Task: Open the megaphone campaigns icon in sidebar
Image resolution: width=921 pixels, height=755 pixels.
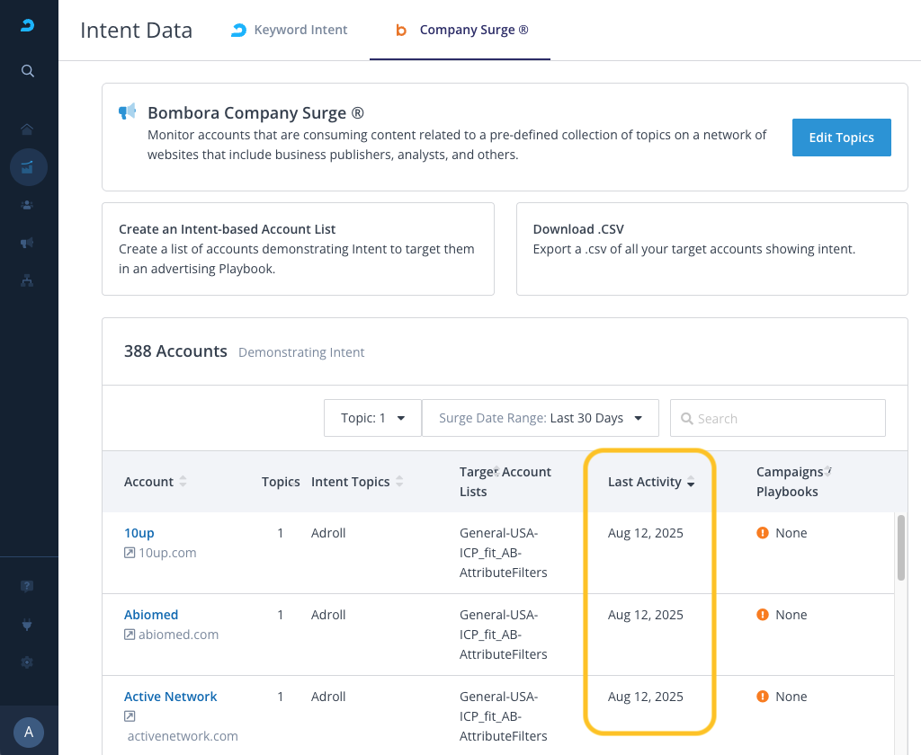Action: click(x=28, y=243)
